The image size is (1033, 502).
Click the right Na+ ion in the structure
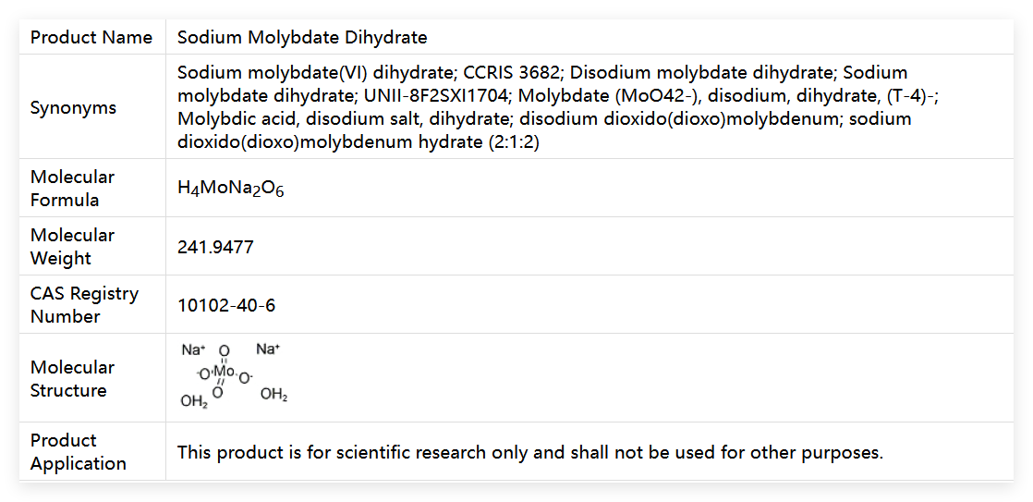click(x=268, y=349)
